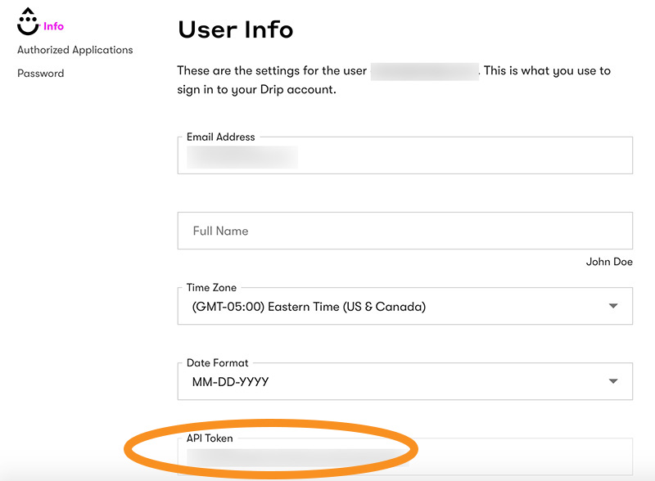This screenshot has height=481, width=655.
Task: Click the blurred email address value
Action: tap(242, 157)
